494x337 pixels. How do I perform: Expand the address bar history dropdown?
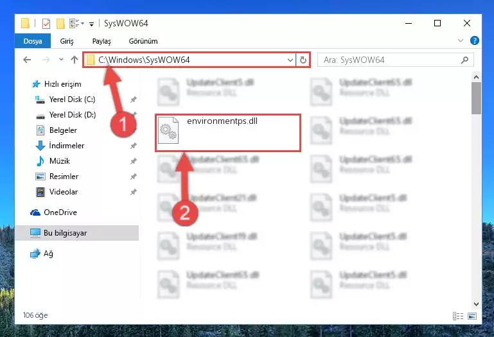[x=290, y=60]
